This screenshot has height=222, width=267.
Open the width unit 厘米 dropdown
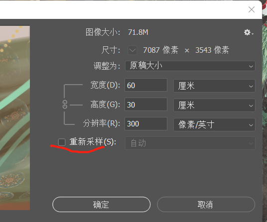pos(214,86)
